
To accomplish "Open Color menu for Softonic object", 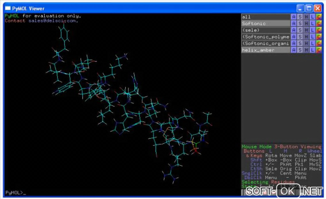I will click(319, 23).
